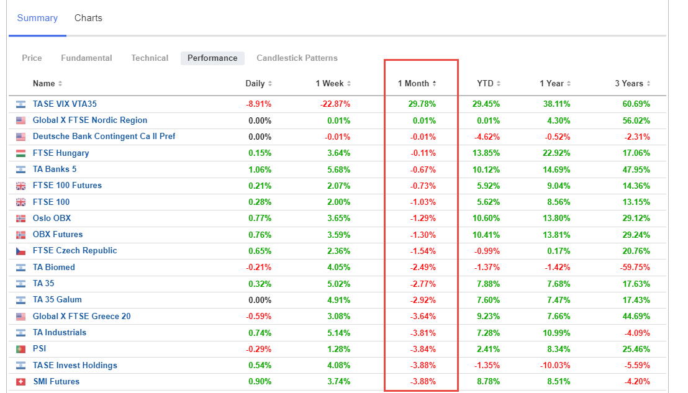688x393 pixels.
Task: Click Portugal flag beside PSI
Action: pyautogui.click(x=20, y=349)
